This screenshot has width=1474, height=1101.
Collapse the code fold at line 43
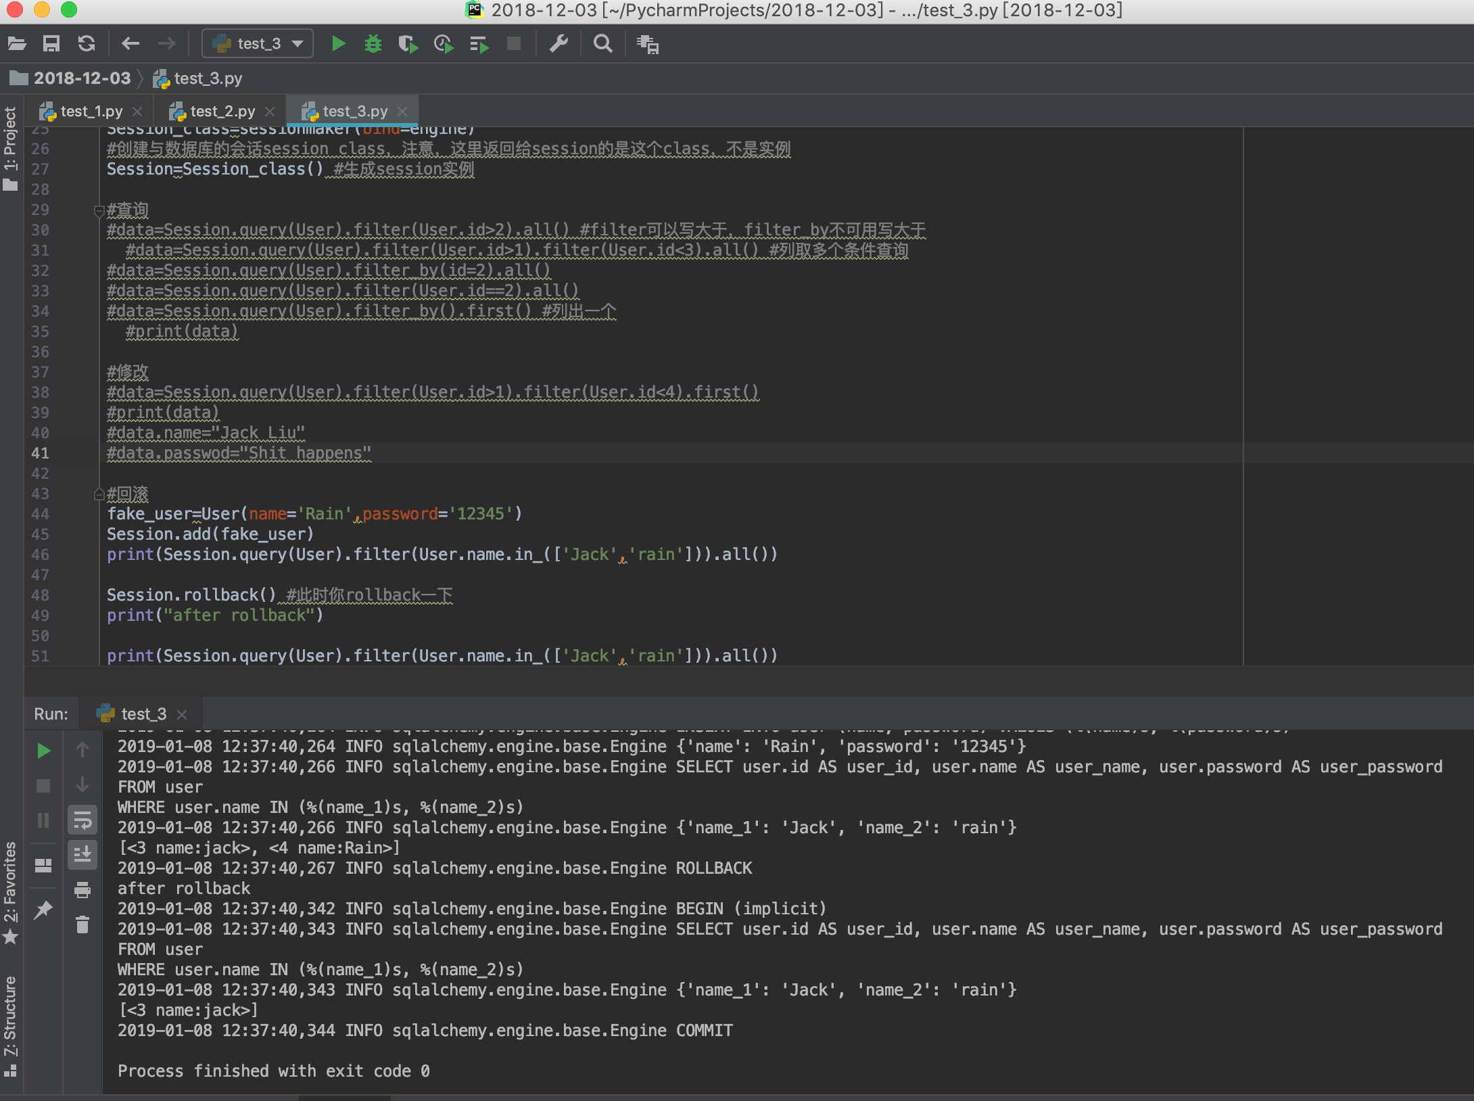click(x=99, y=494)
